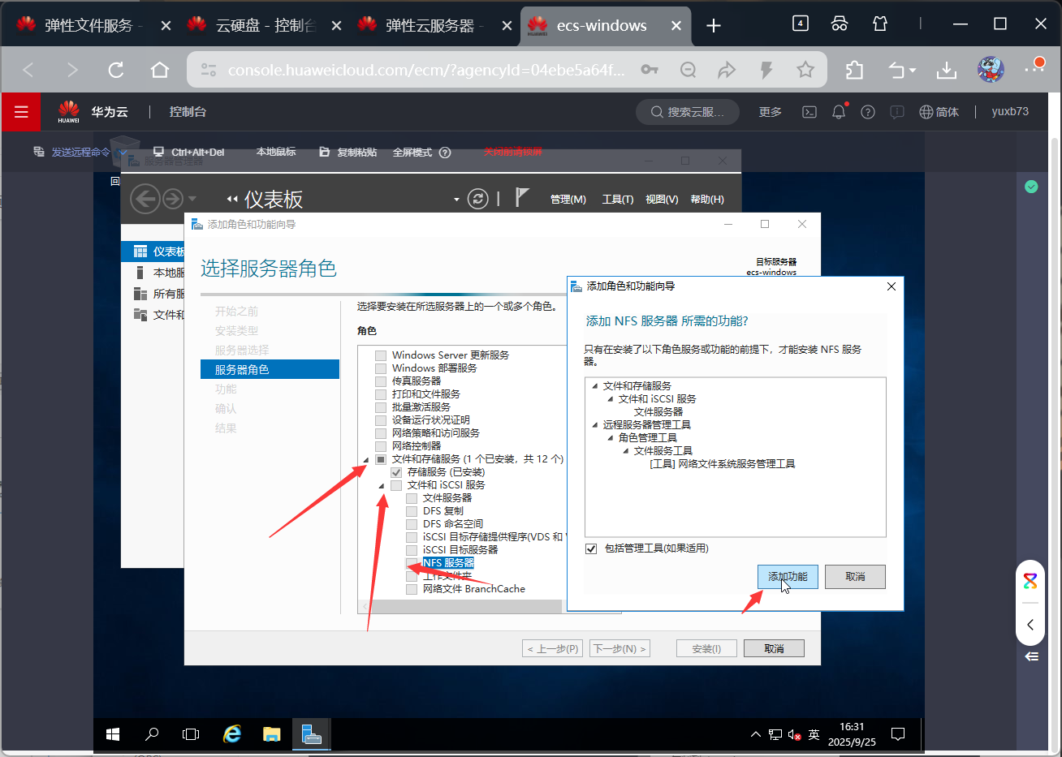Open the browser extensions puzzle icon
1062x757 pixels.
854,70
